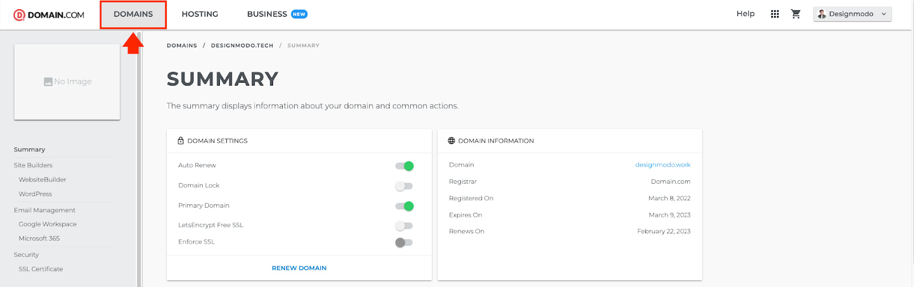This screenshot has height=287, width=914.
Task: Enable the Domain Lock switch
Action: [404, 186]
